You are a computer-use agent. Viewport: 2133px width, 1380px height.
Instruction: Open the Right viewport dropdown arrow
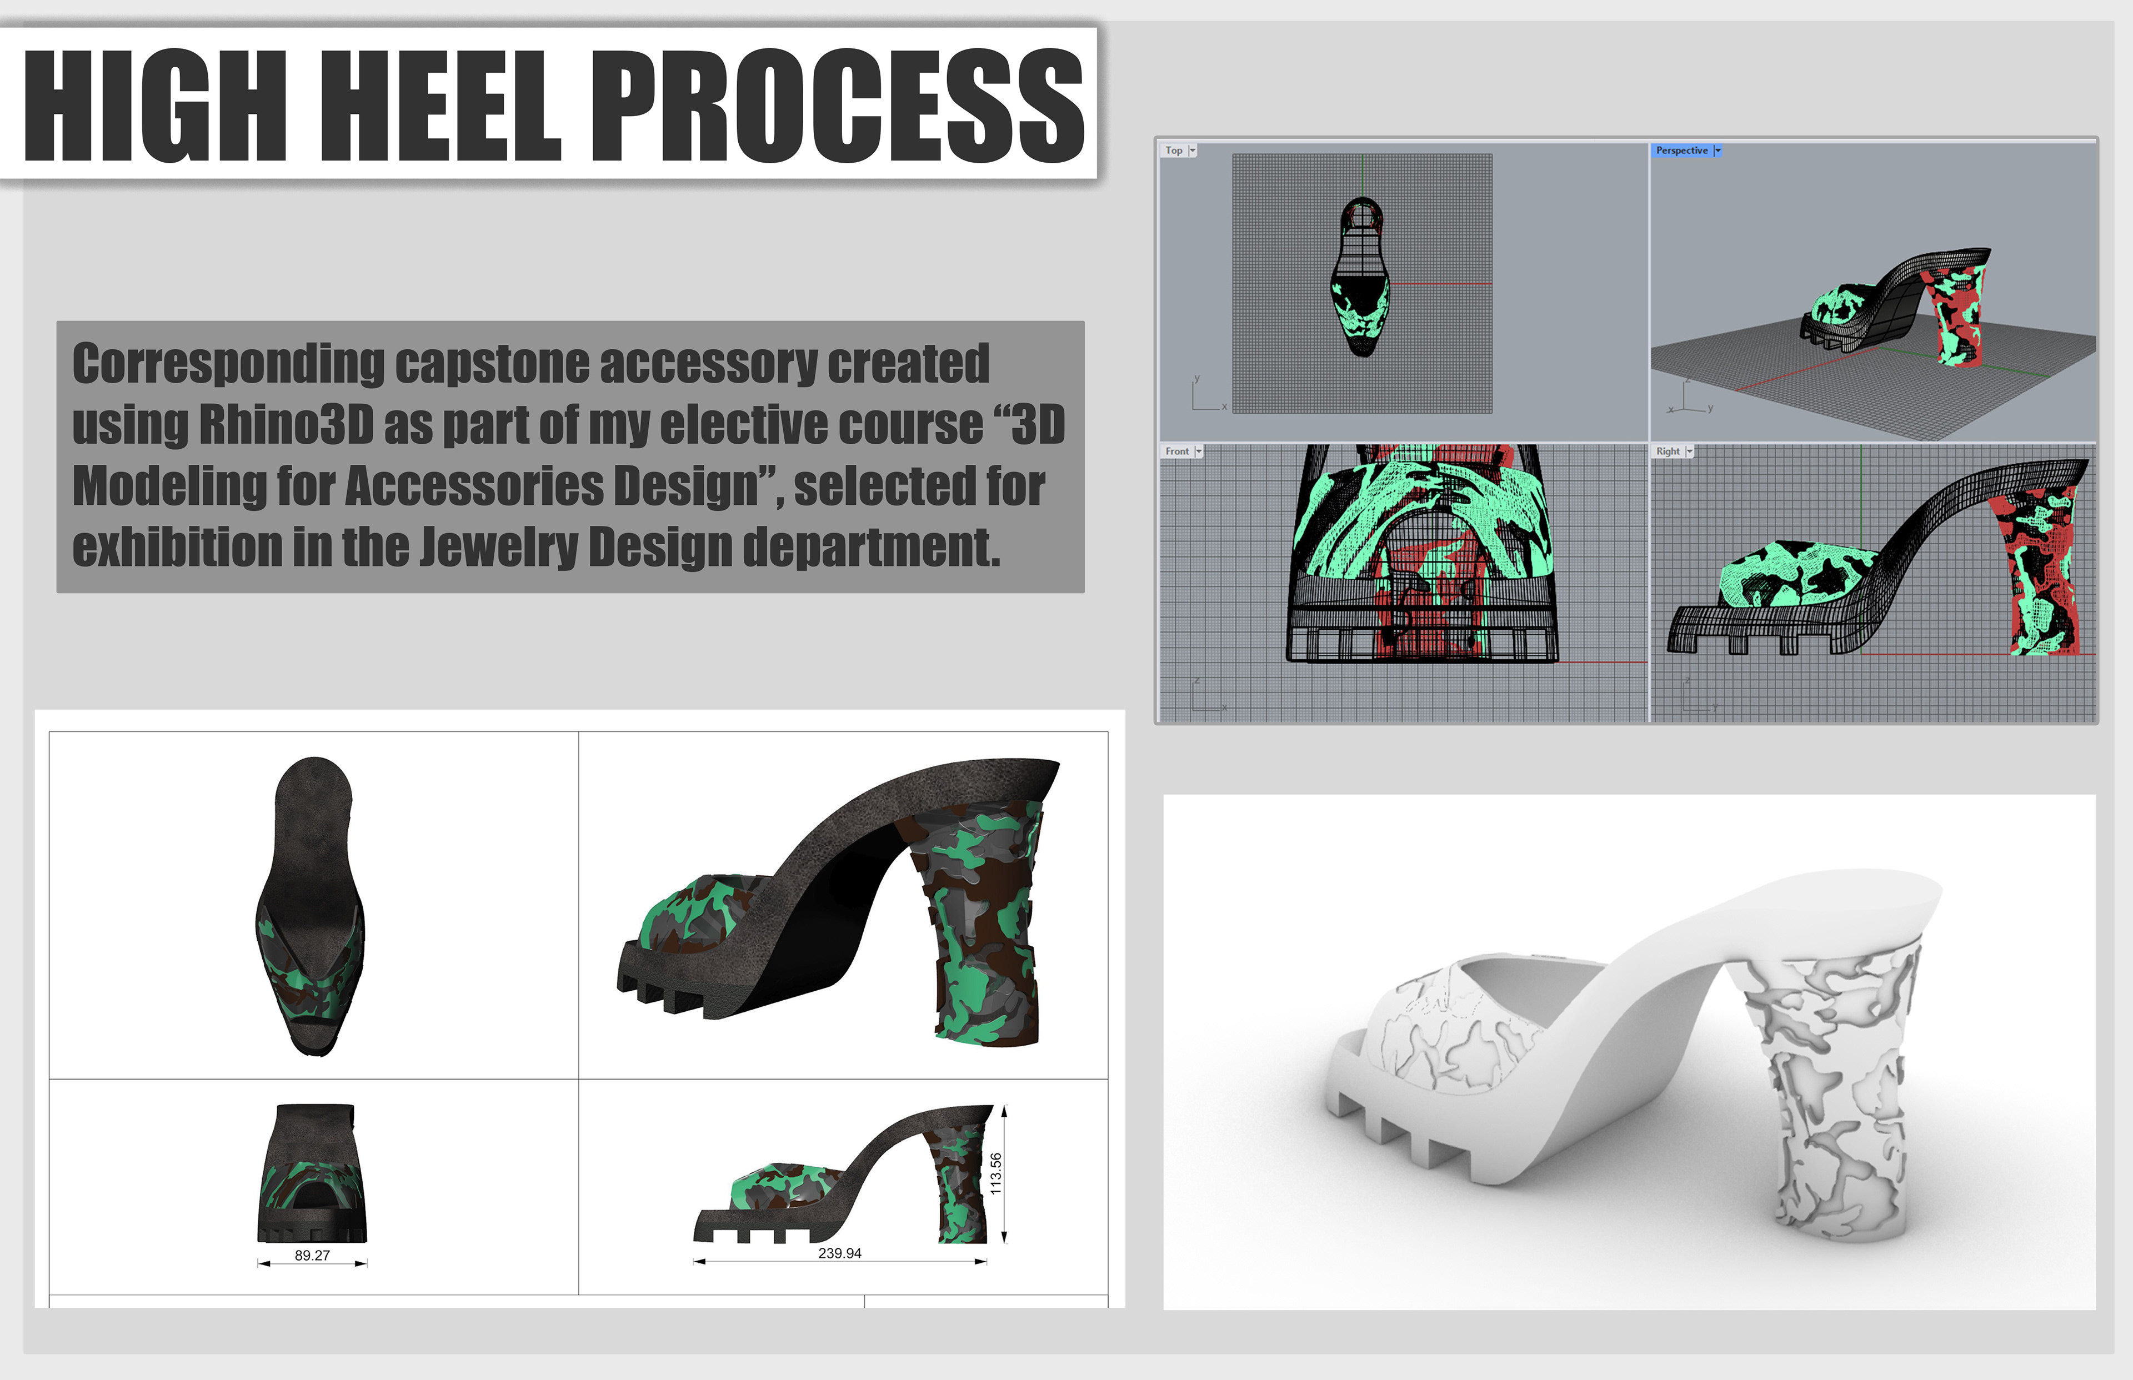coord(1689,451)
